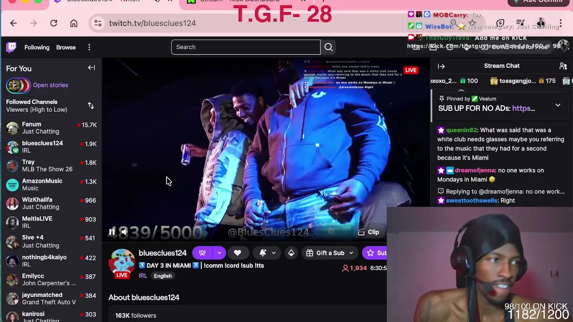Expand the pinned chat message
Viewport: 573px width, 322px height.
pos(558,105)
